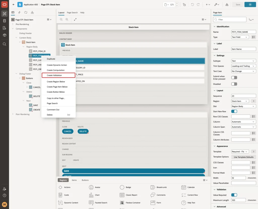Click the Undo icon
This screenshot has width=258, height=209.
[192, 5]
